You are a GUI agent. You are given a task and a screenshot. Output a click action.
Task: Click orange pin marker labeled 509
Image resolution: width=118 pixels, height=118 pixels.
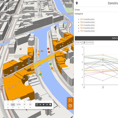tap(39, 51)
